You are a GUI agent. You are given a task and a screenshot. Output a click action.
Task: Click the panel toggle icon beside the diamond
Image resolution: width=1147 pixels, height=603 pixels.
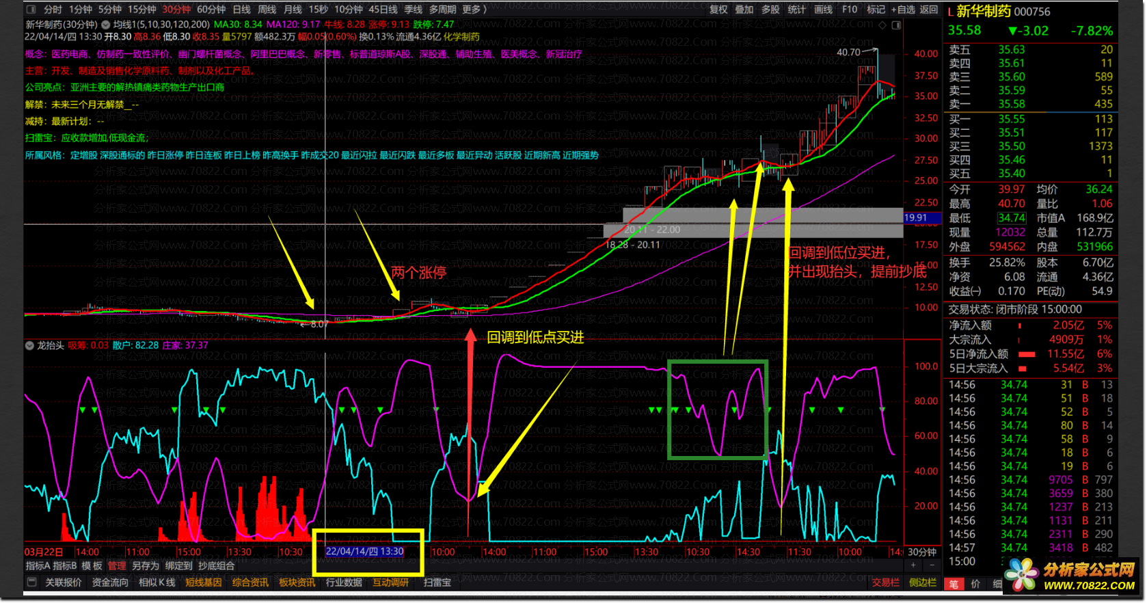(896, 25)
